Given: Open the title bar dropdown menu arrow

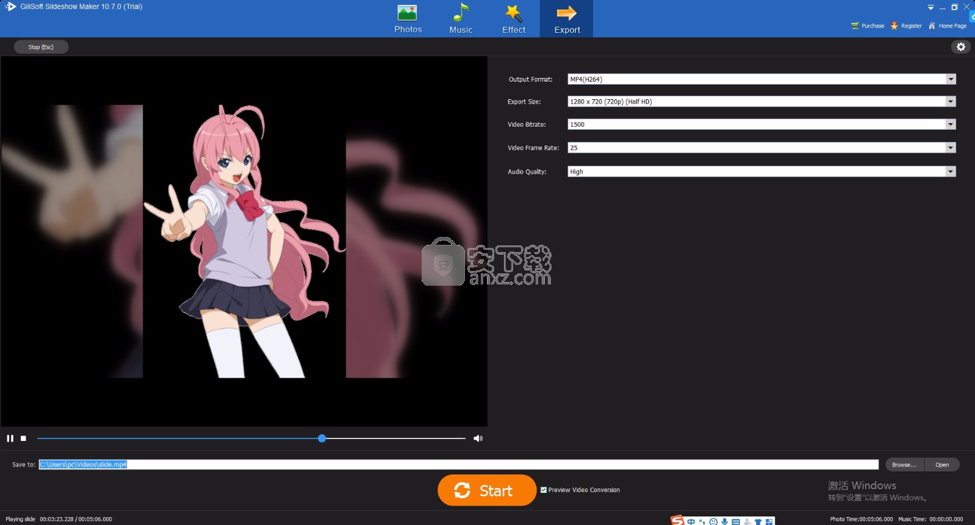Looking at the screenshot, I should pyautogui.click(x=931, y=7).
